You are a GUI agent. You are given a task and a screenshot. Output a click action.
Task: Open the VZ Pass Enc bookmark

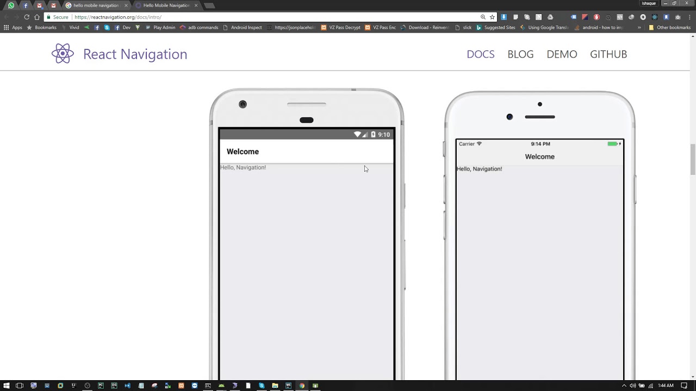coord(380,27)
